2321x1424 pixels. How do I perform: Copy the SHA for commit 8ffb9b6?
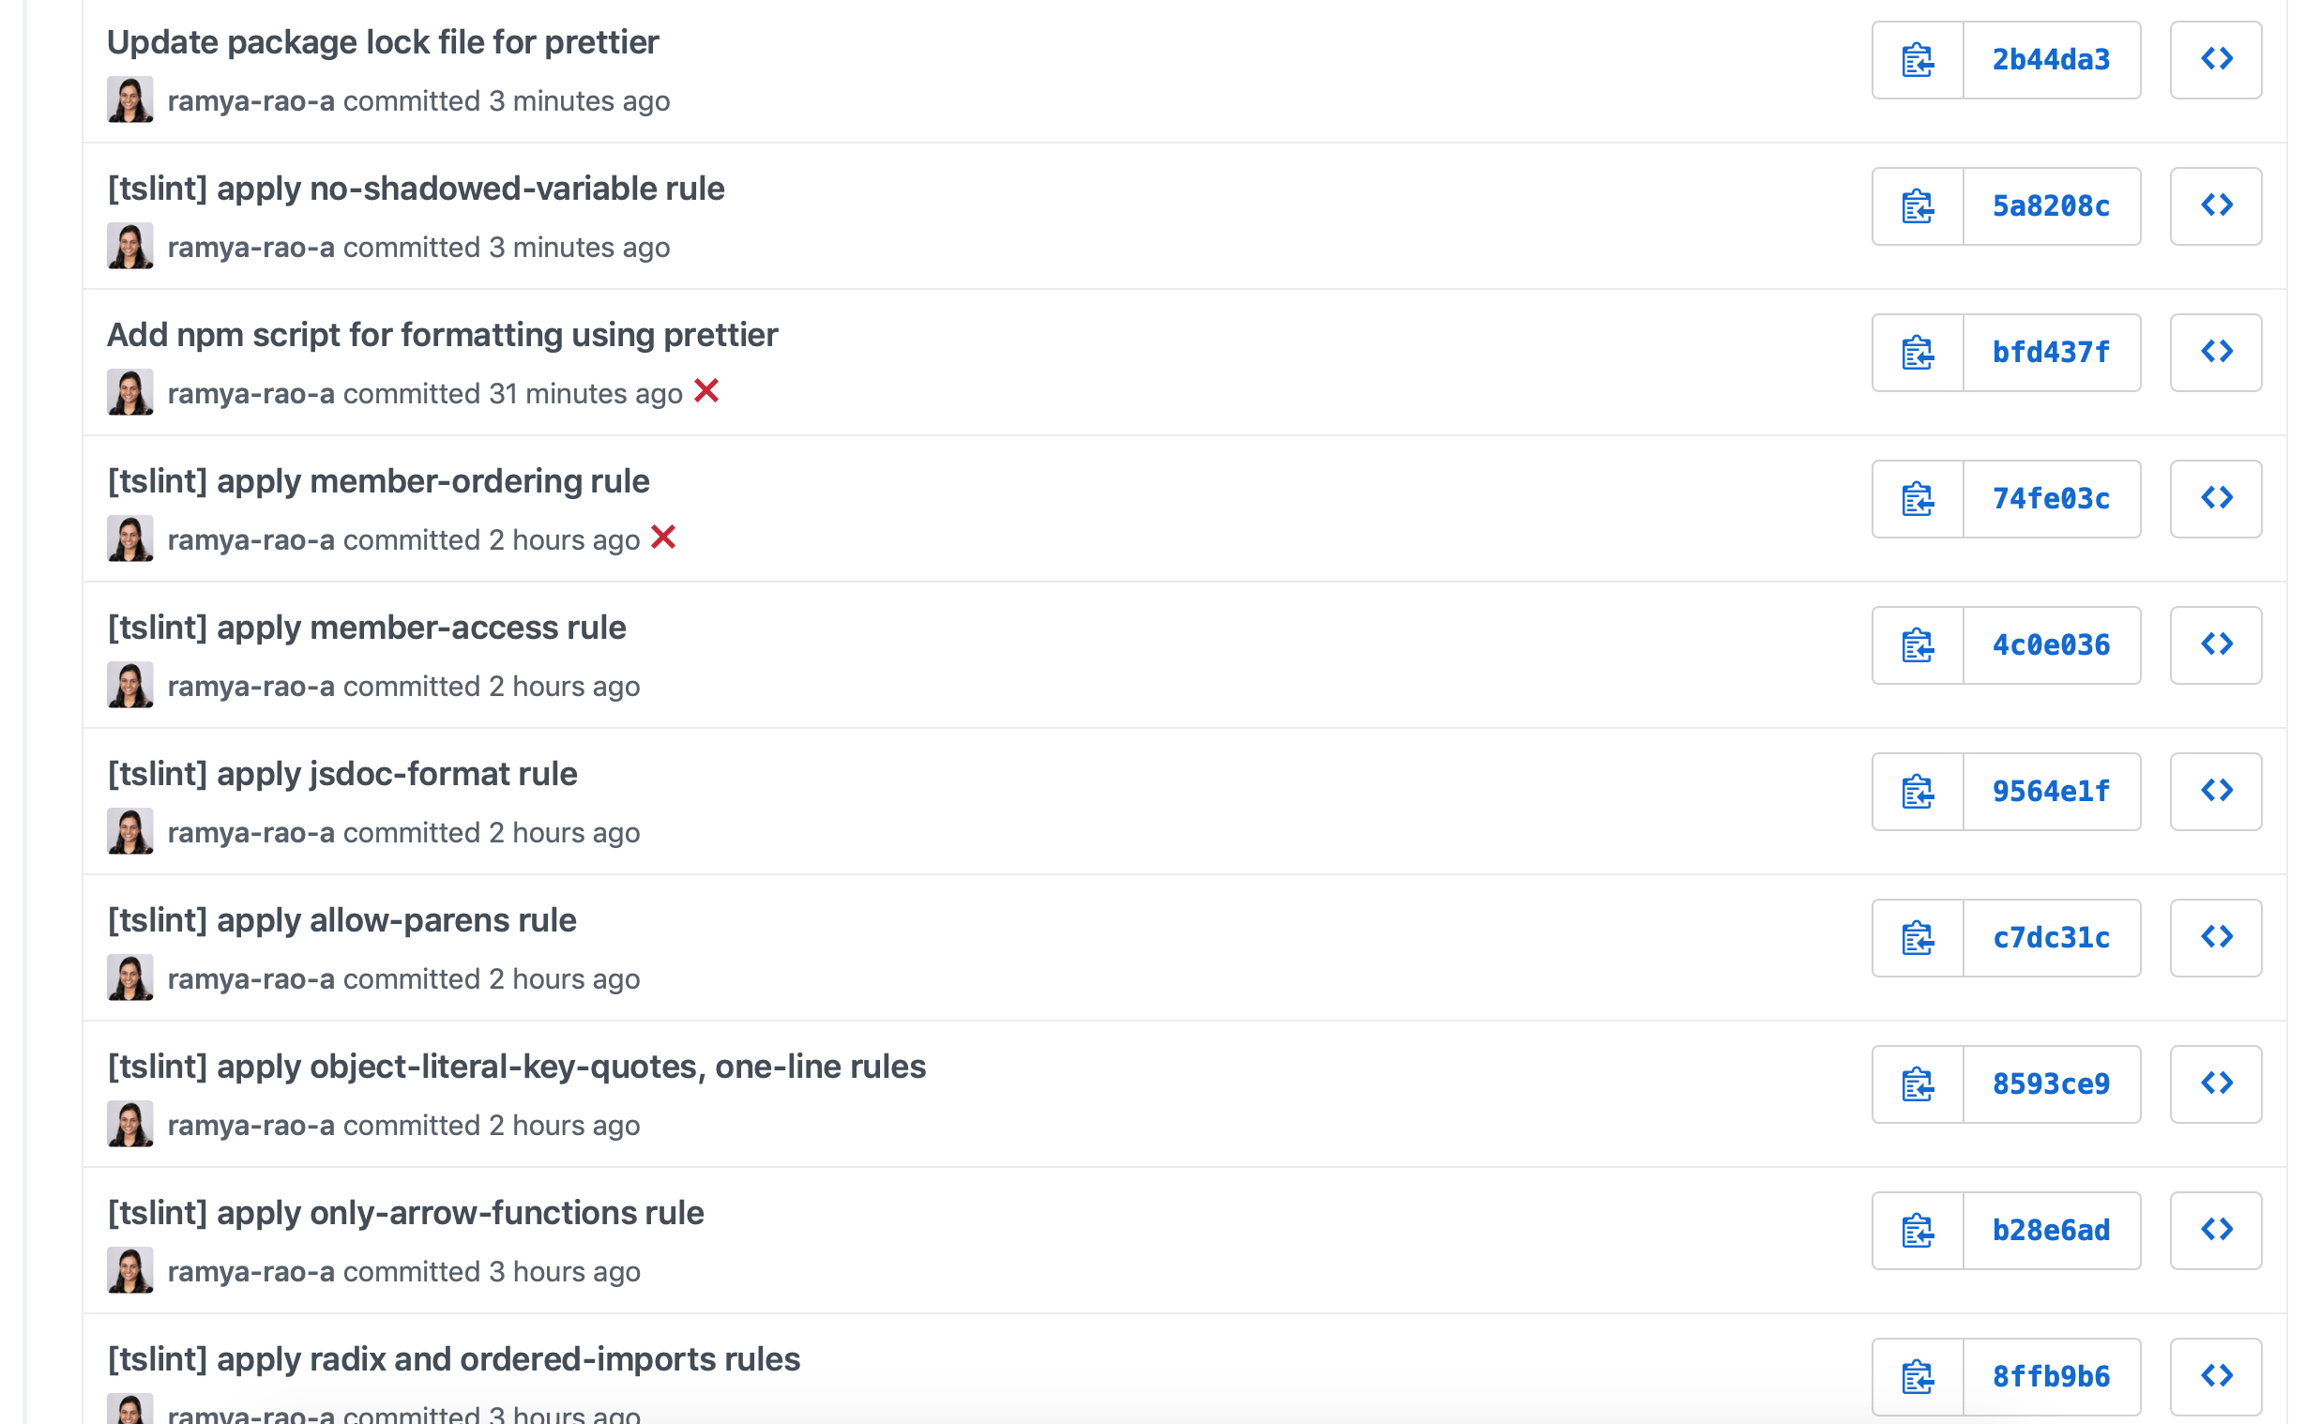pyautogui.click(x=1916, y=1375)
